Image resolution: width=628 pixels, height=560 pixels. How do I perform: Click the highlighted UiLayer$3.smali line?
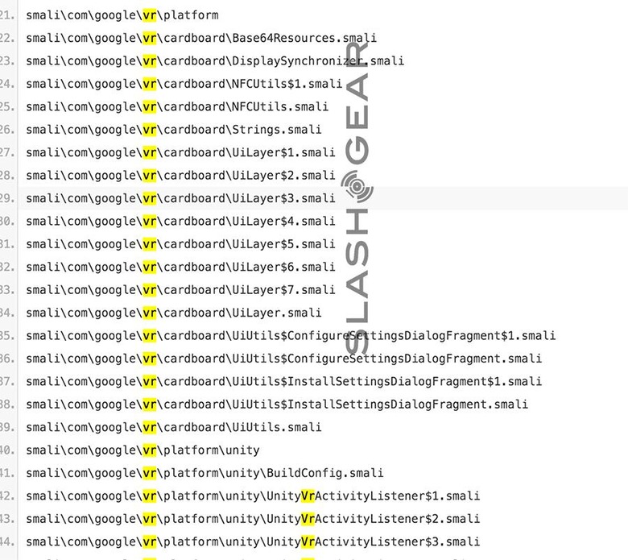pos(180,198)
